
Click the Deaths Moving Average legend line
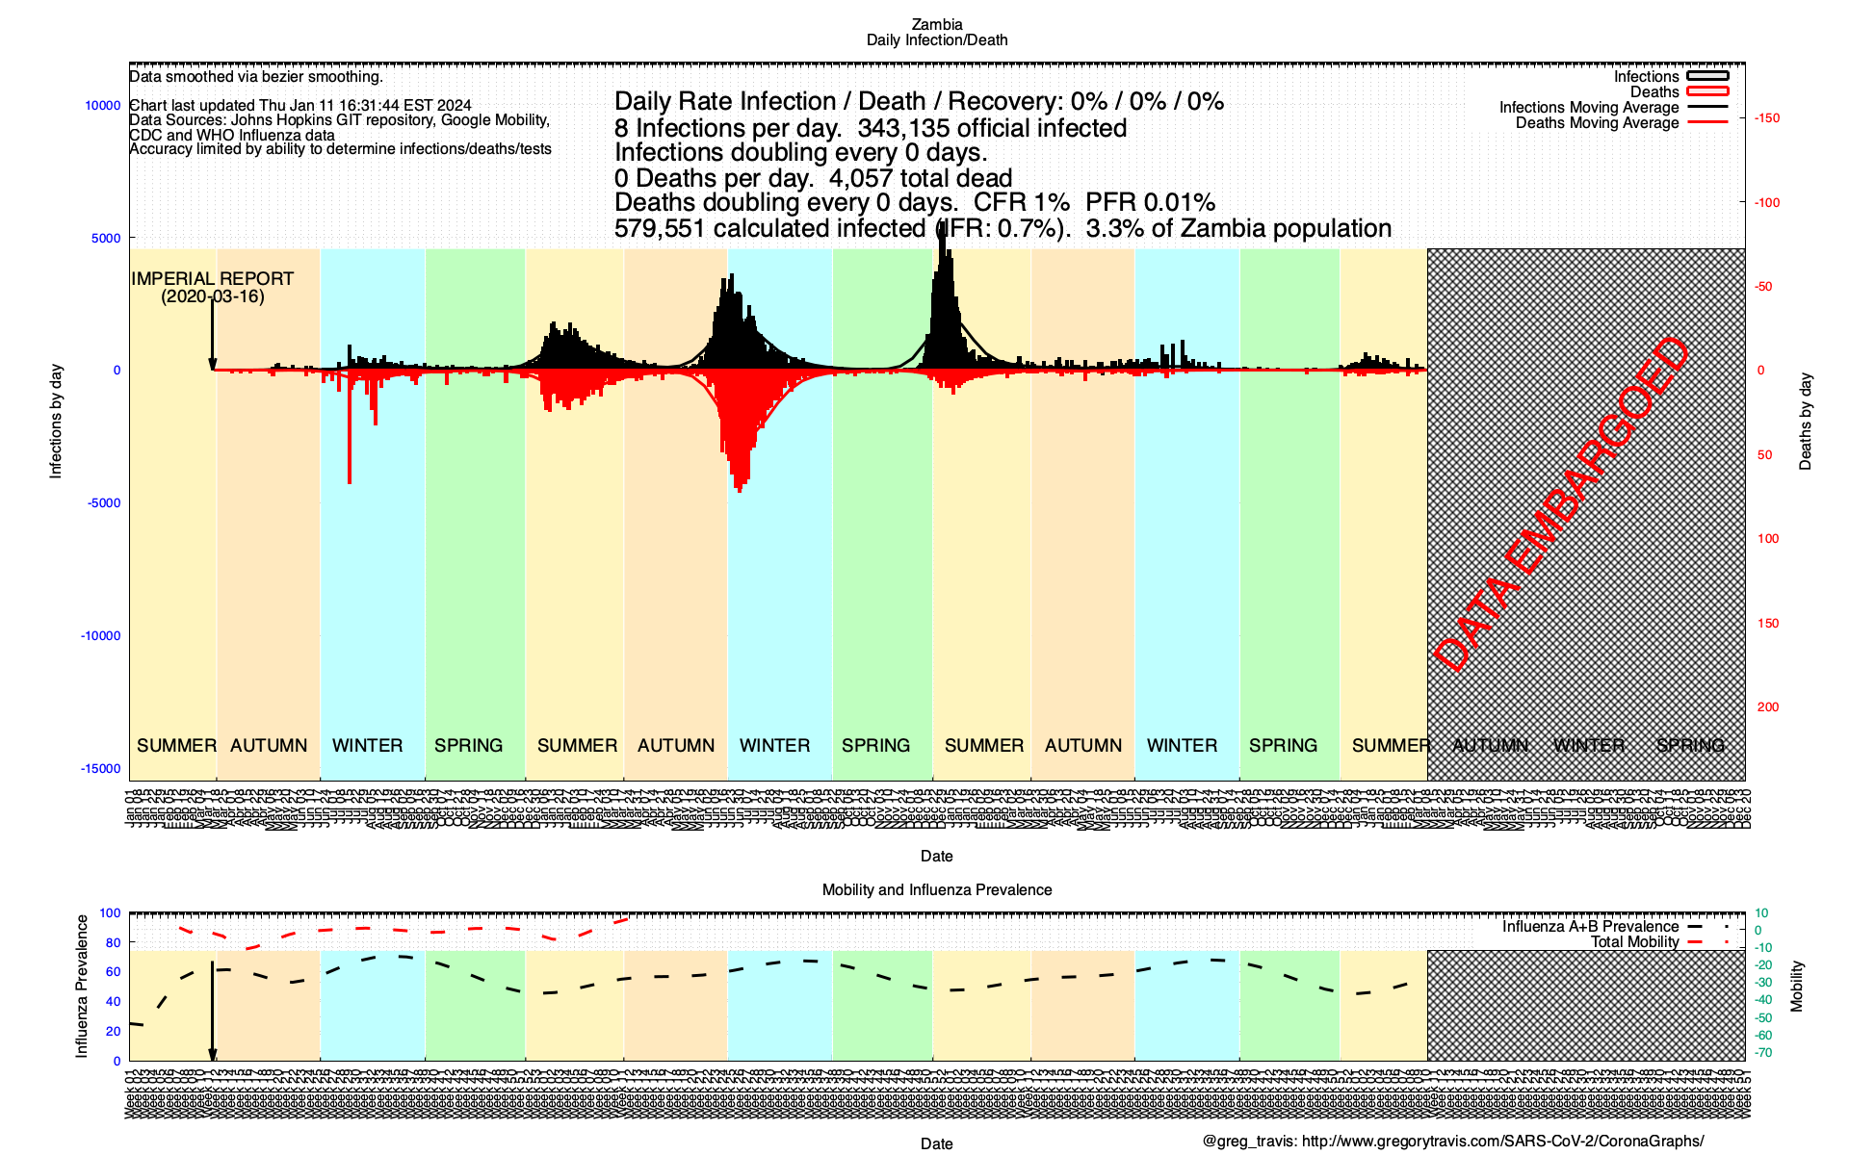(x=1707, y=122)
